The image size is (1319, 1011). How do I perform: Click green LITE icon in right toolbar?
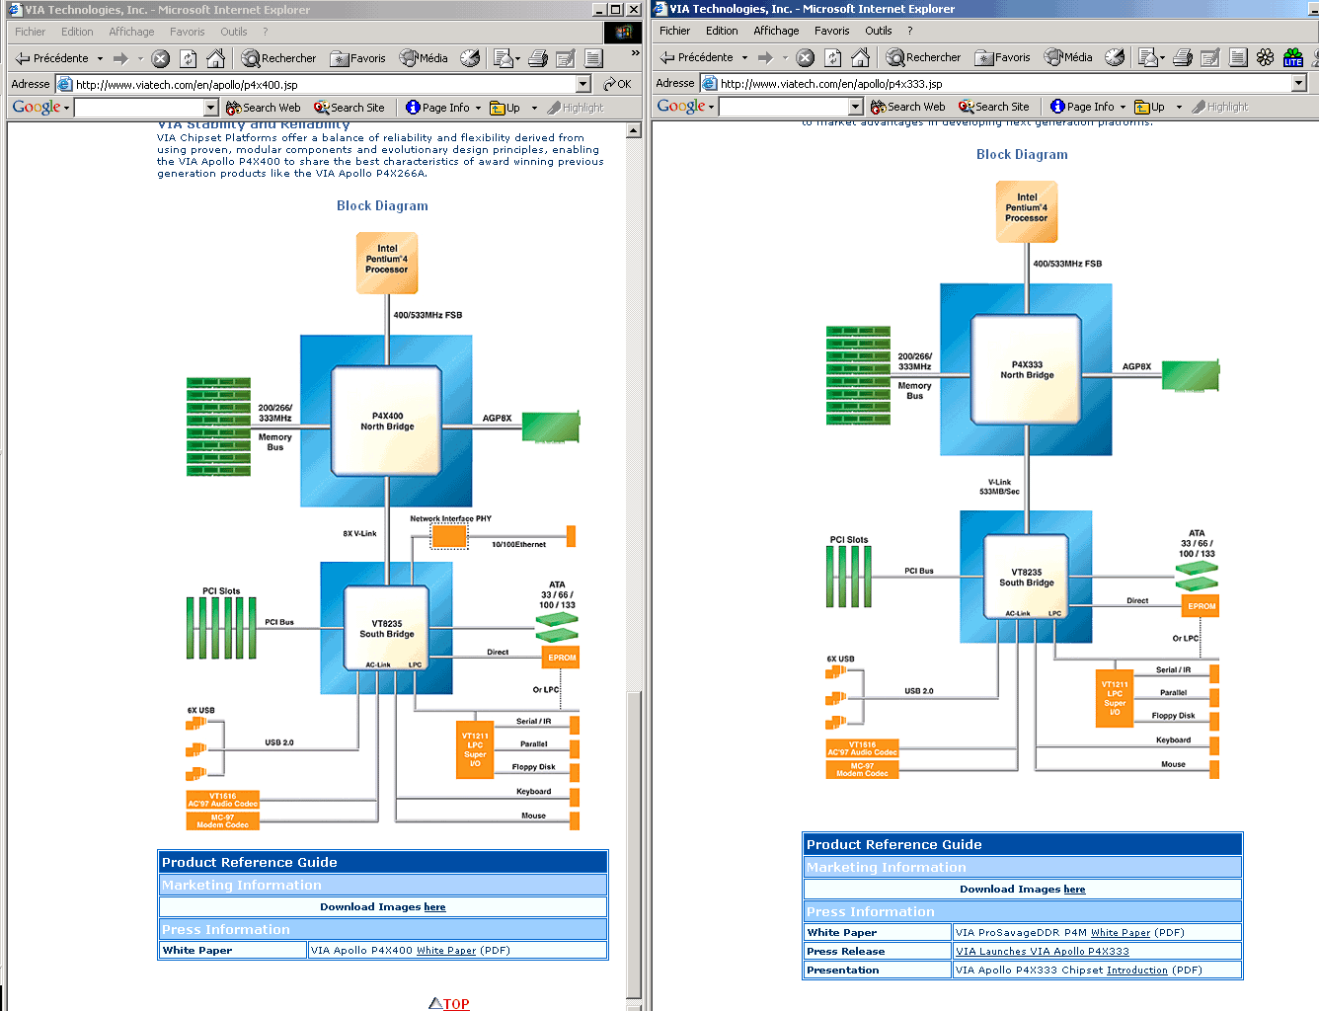[x=1293, y=57]
